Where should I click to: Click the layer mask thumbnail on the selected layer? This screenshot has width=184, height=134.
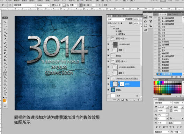click(122, 84)
